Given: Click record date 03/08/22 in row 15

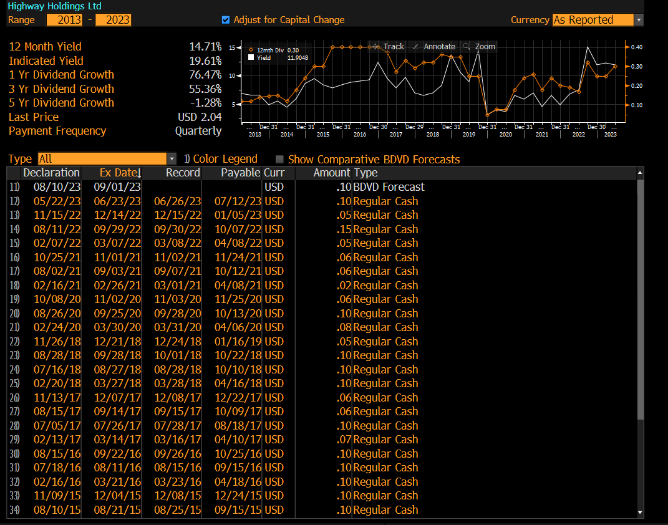Looking at the screenshot, I should (178, 243).
